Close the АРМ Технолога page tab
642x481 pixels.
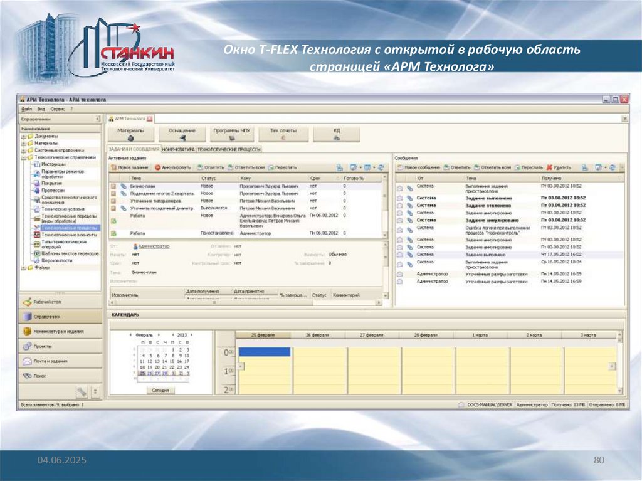[x=150, y=119]
